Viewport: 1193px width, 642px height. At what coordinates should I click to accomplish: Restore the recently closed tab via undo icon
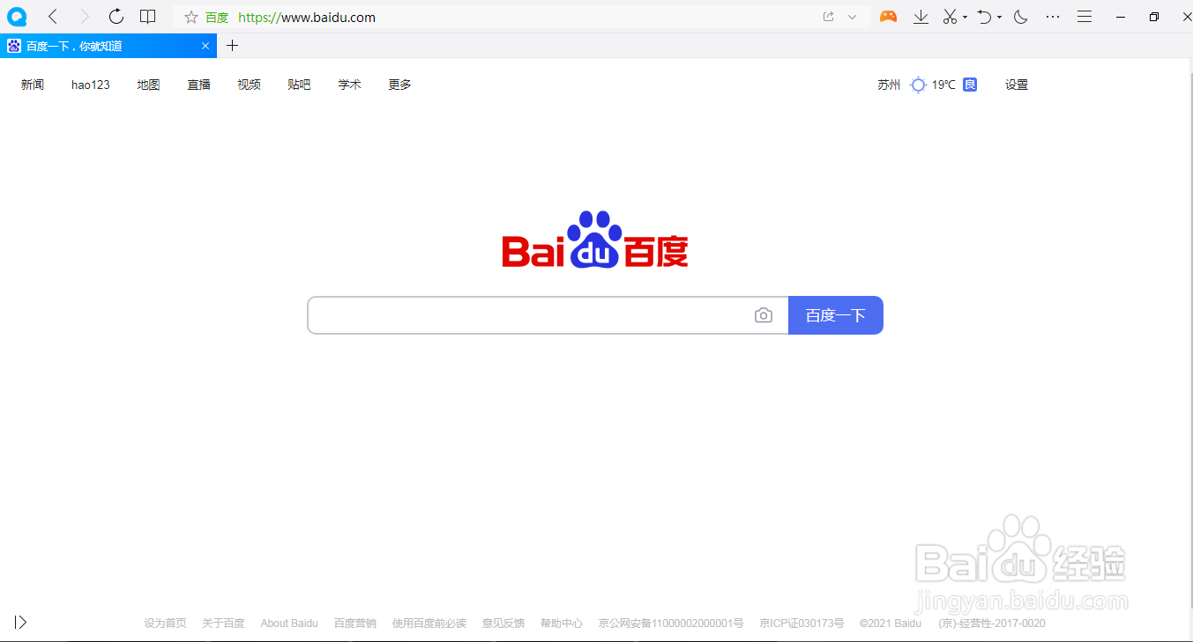click(x=983, y=17)
